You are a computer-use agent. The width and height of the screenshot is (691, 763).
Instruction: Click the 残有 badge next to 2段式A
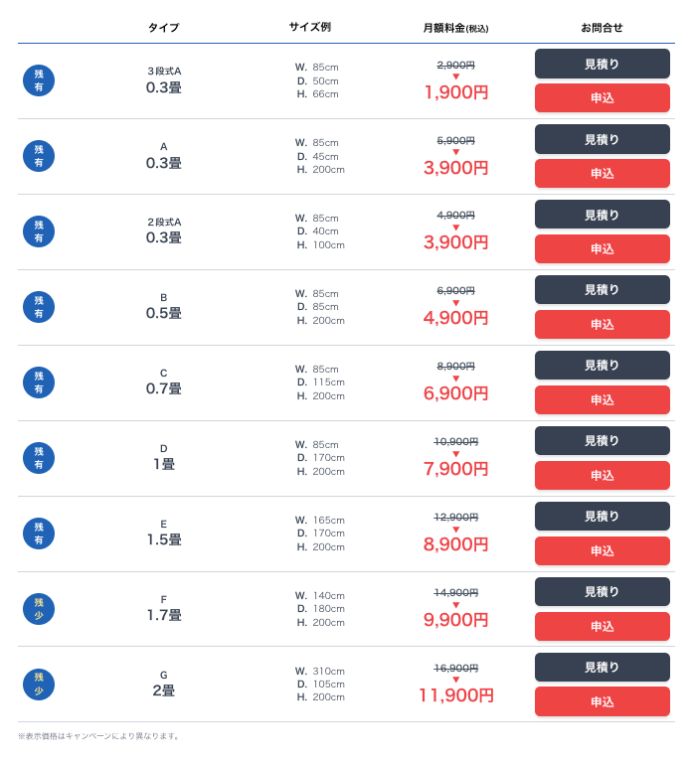(x=39, y=231)
